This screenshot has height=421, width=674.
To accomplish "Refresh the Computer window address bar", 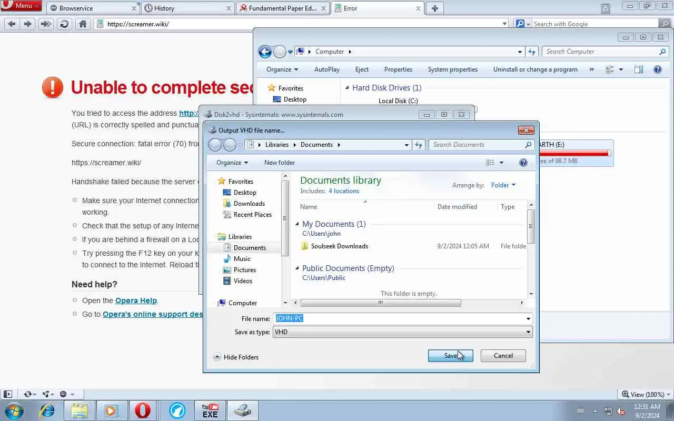I will [x=532, y=52].
